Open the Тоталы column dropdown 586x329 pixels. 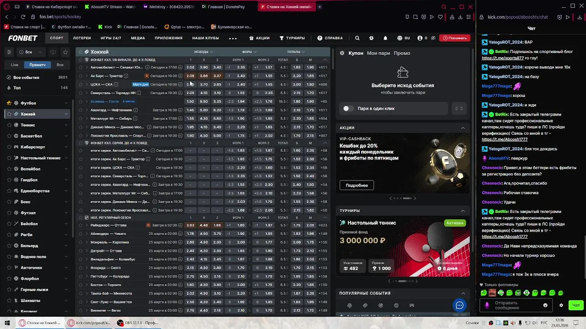tap(296, 52)
